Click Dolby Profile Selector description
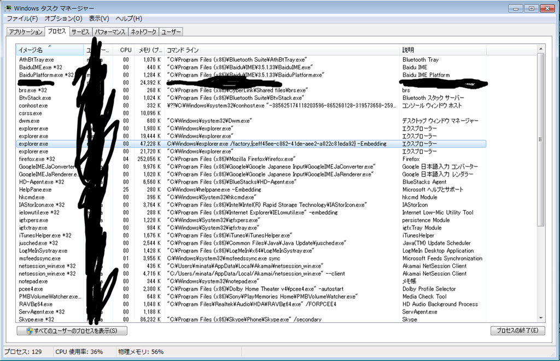The image size is (560, 361). click(429, 289)
